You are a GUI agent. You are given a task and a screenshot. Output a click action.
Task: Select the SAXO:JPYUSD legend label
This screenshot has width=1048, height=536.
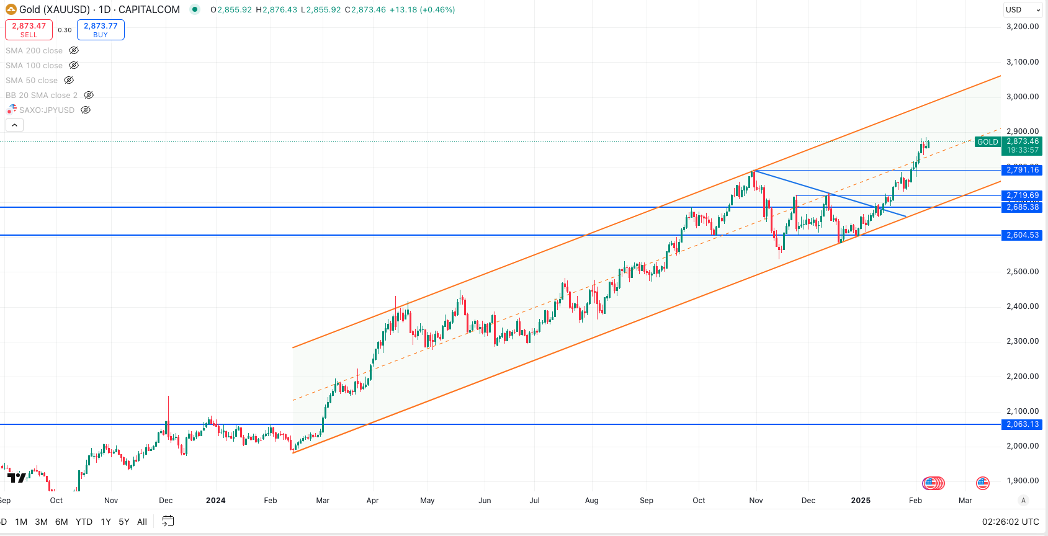click(x=47, y=110)
